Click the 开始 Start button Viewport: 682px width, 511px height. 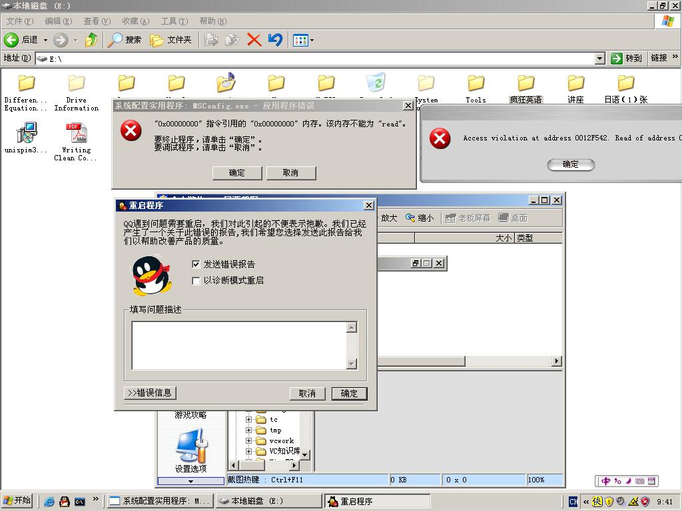18,500
